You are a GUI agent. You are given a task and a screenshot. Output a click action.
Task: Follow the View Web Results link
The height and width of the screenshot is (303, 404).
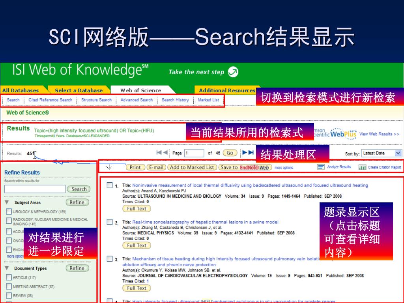pos(379,134)
